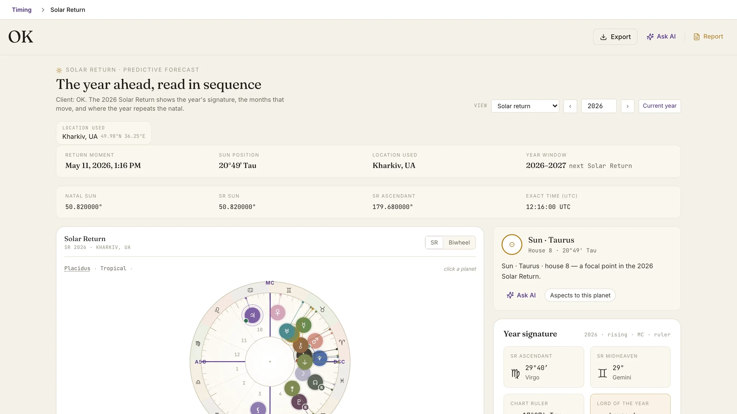Open the Solar return view dropdown
This screenshot has height=414, width=737.
[x=525, y=106]
